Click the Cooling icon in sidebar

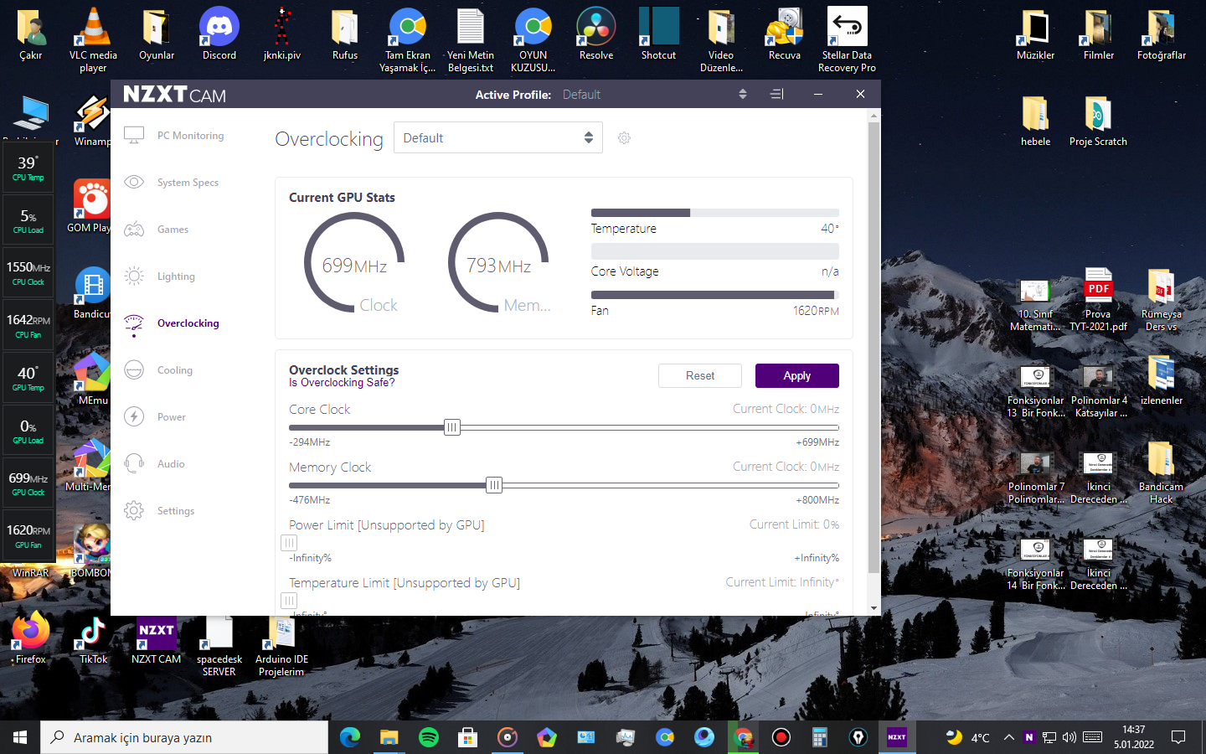click(x=134, y=369)
